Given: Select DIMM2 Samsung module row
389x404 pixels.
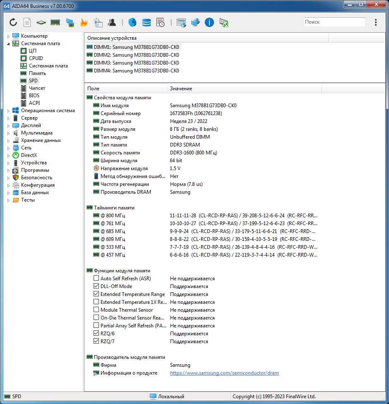Looking at the screenshot, I should [133, 55].
